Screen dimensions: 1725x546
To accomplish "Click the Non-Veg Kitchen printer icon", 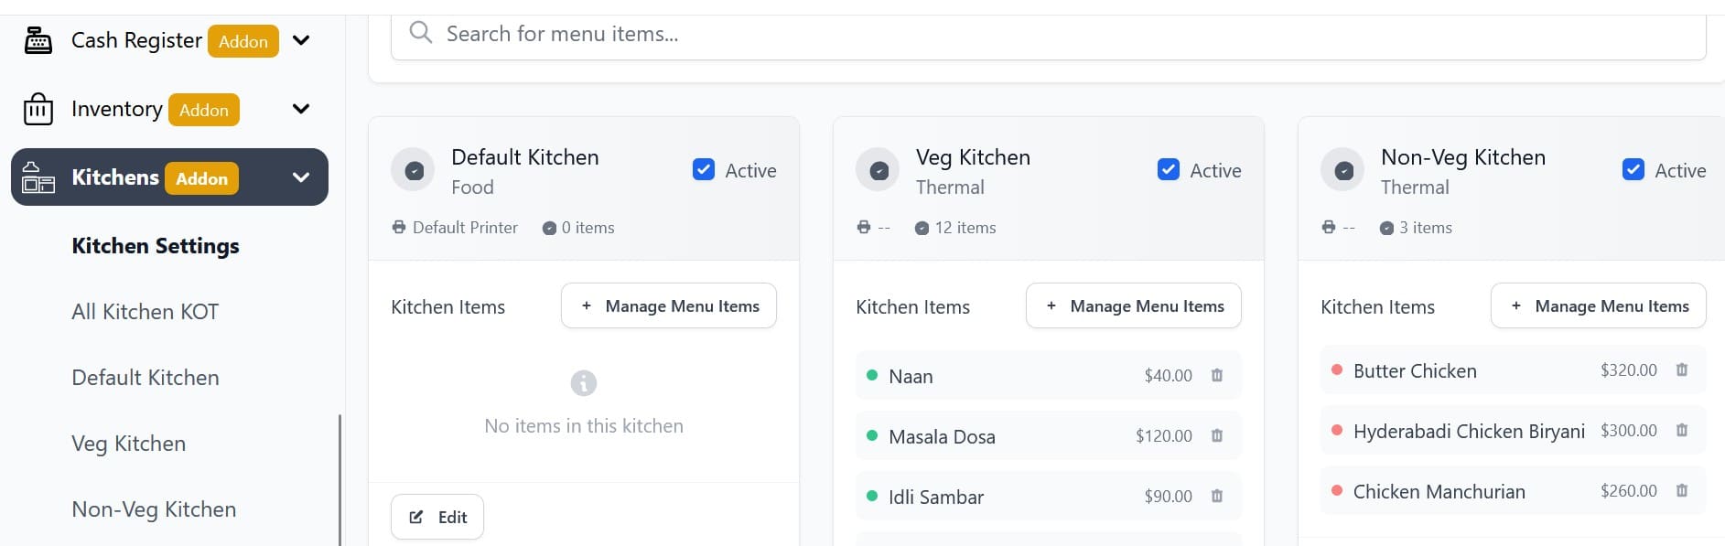I will pyautogui.click(x=1329, y=228).
